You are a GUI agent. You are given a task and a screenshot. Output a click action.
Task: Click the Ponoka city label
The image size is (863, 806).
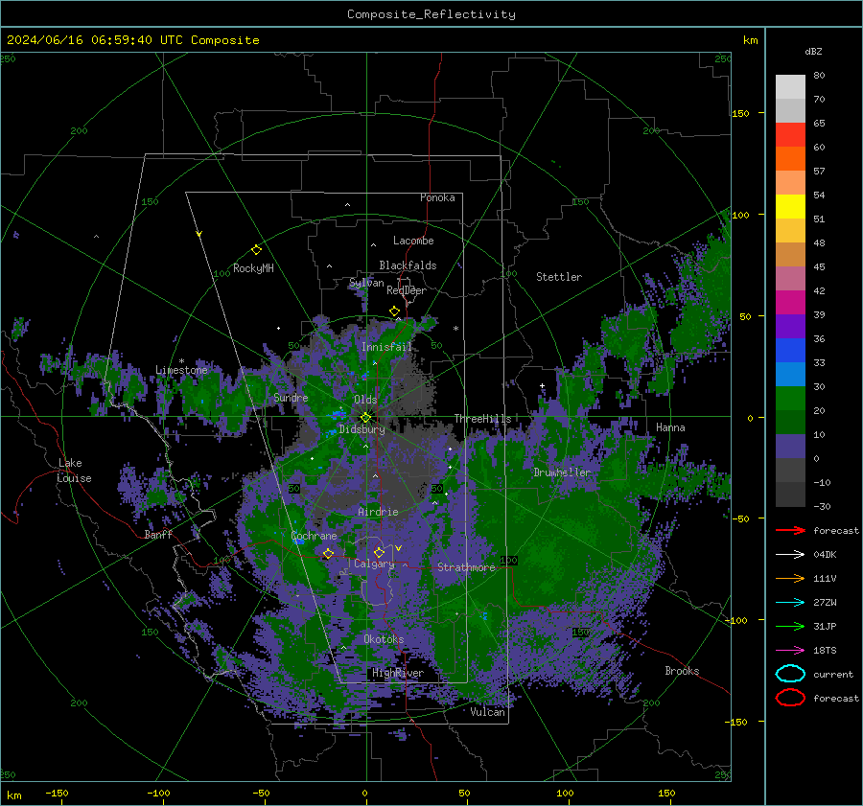click(437, 197)
